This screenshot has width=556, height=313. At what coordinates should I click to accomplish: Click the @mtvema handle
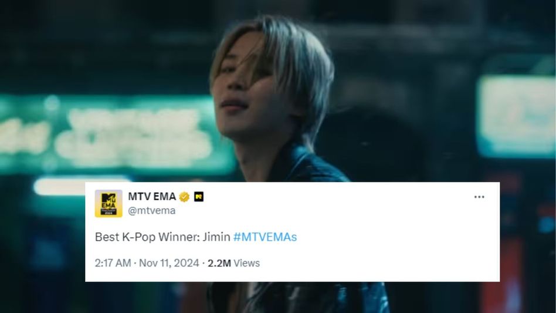151,210
